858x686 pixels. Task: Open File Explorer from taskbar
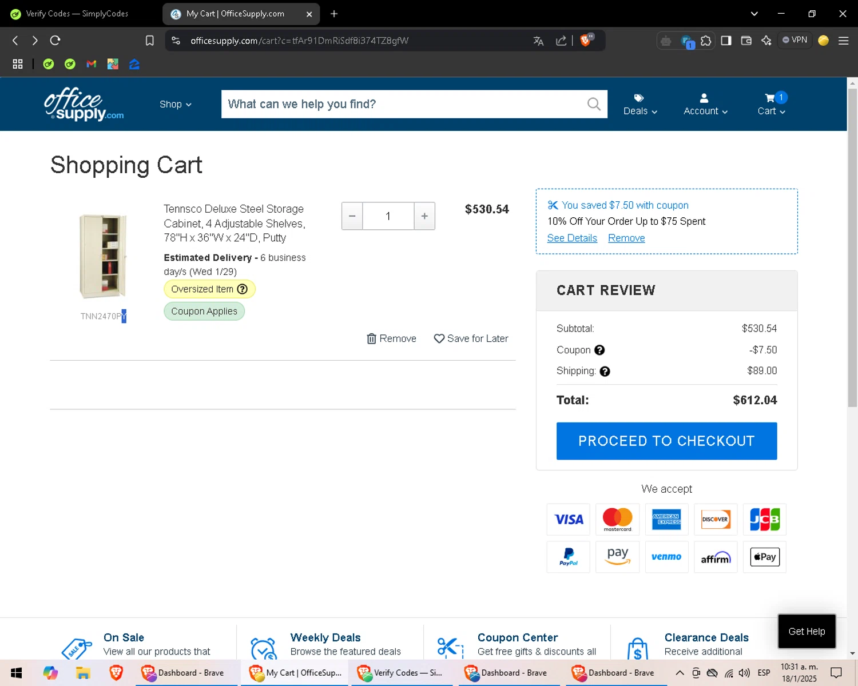pos(83,673)
